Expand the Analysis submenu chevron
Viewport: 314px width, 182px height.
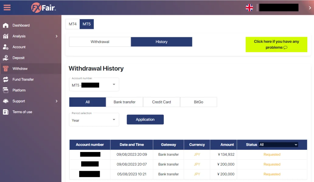[x=57, y=36]
